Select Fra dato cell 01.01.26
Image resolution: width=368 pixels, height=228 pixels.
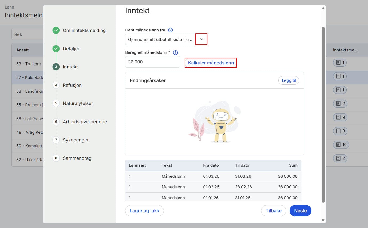point(211,198)
